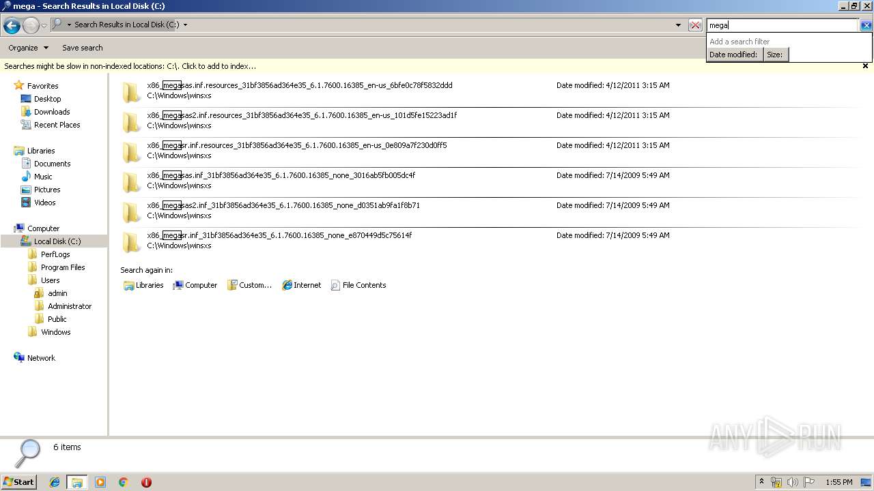The width and height of the screenshot is (874, 491).
Task: Click the volume speaker tray icon
Action: [793, 482]
